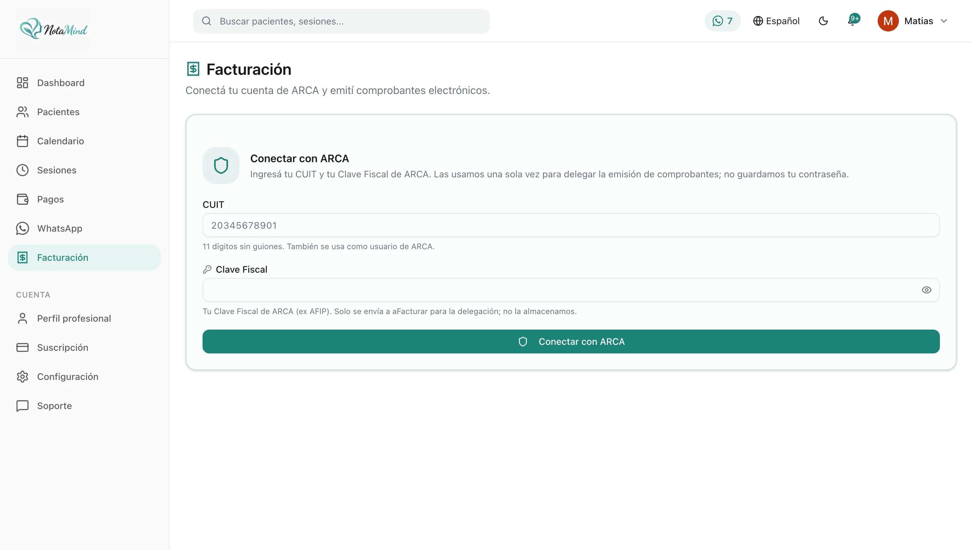Focus the CUIT input field
The height and width of the screenshot is (550, 973).
[x=571, y=225]
